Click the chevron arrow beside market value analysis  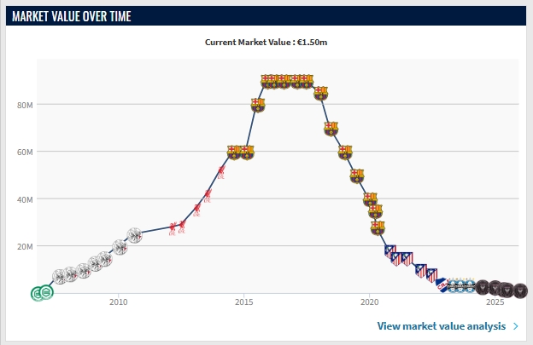(516, 326)
